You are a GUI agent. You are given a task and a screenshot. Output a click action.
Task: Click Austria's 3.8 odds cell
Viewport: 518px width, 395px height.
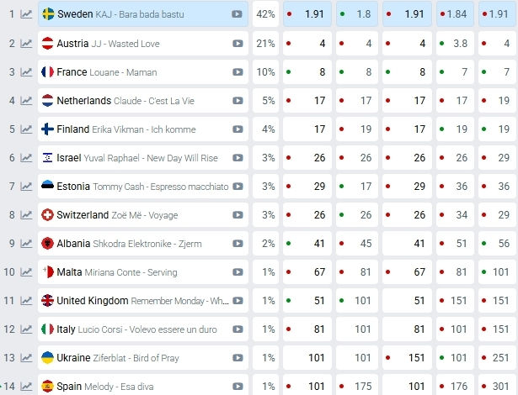pos(455,43)
